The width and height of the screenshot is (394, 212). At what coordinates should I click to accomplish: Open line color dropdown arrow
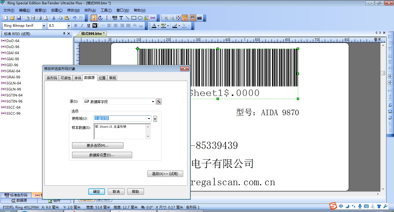pyautogui.click(x=179, y=26)
